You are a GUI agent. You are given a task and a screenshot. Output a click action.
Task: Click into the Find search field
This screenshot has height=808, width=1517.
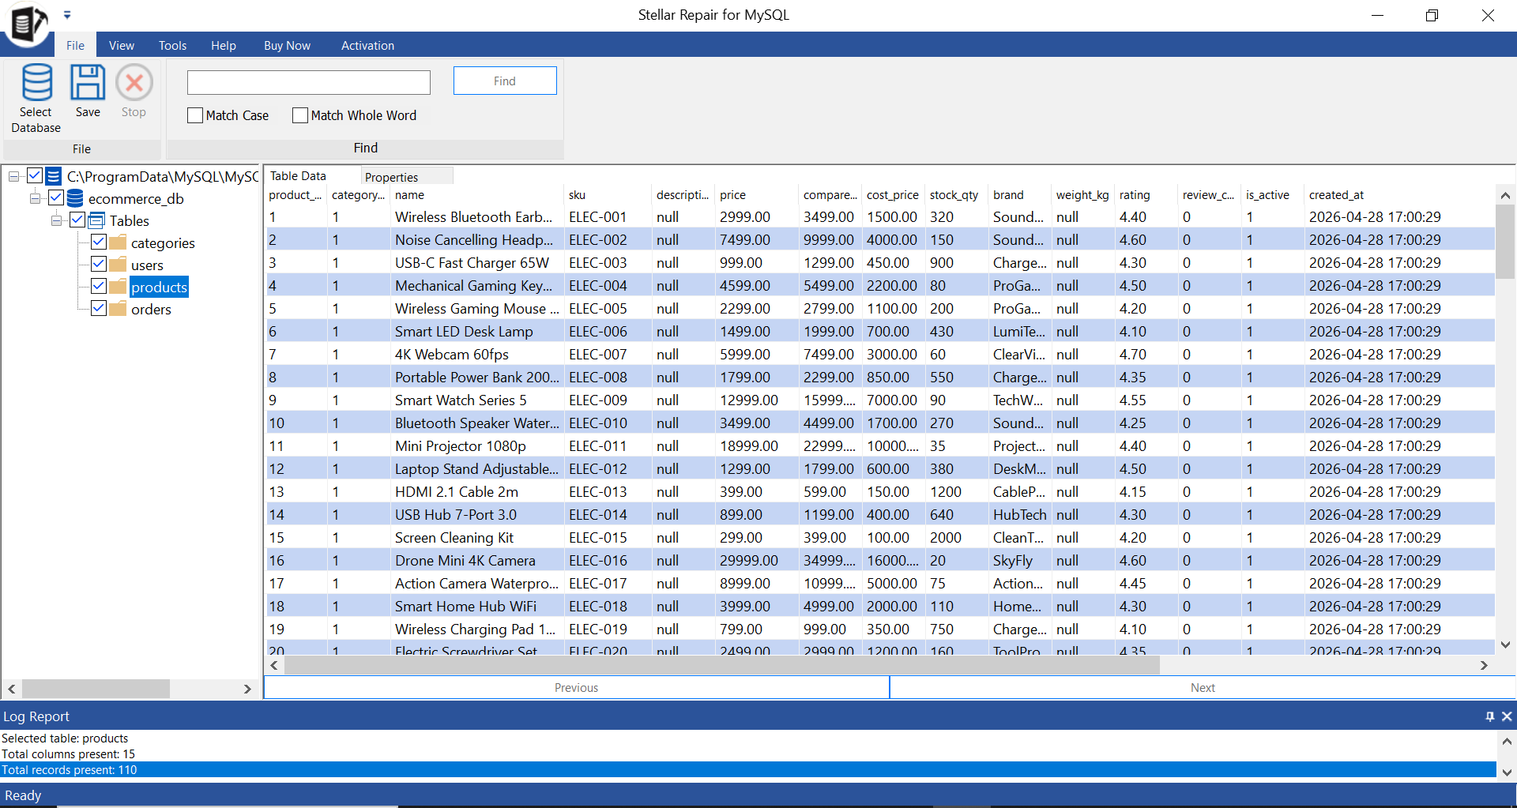click(x=309, y=82)
